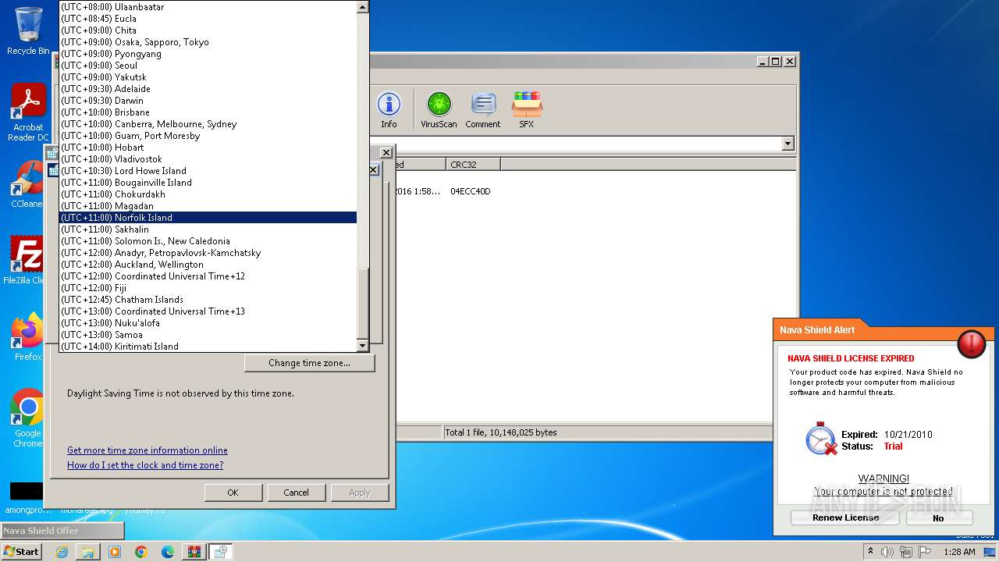Open Get more time zone information online
The image size is (999, 562).
148,450
